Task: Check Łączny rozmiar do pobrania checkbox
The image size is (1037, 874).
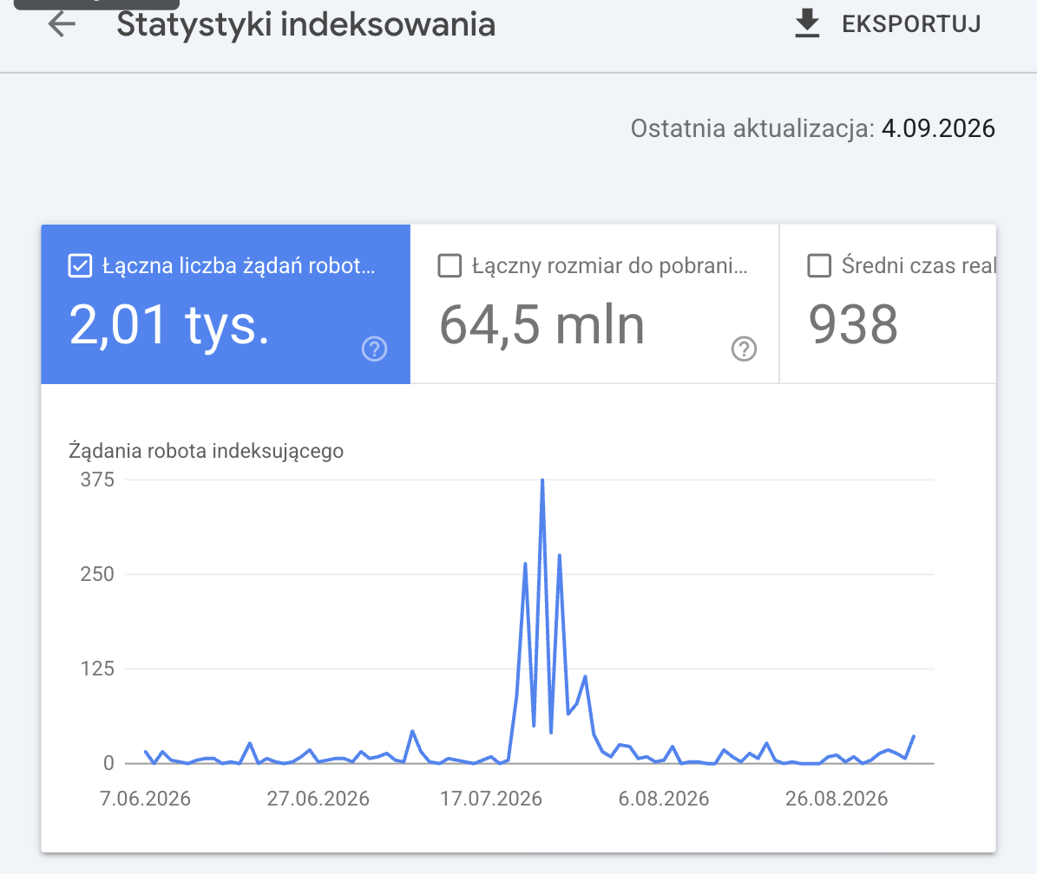Action: pyautogui.click(x=450, y=265)
